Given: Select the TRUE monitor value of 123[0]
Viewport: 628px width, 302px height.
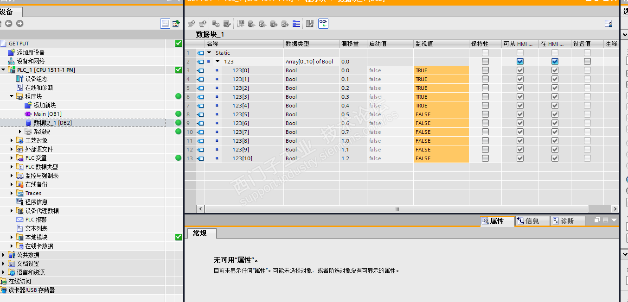Looking at the screenshot, I should click(441, 70).
